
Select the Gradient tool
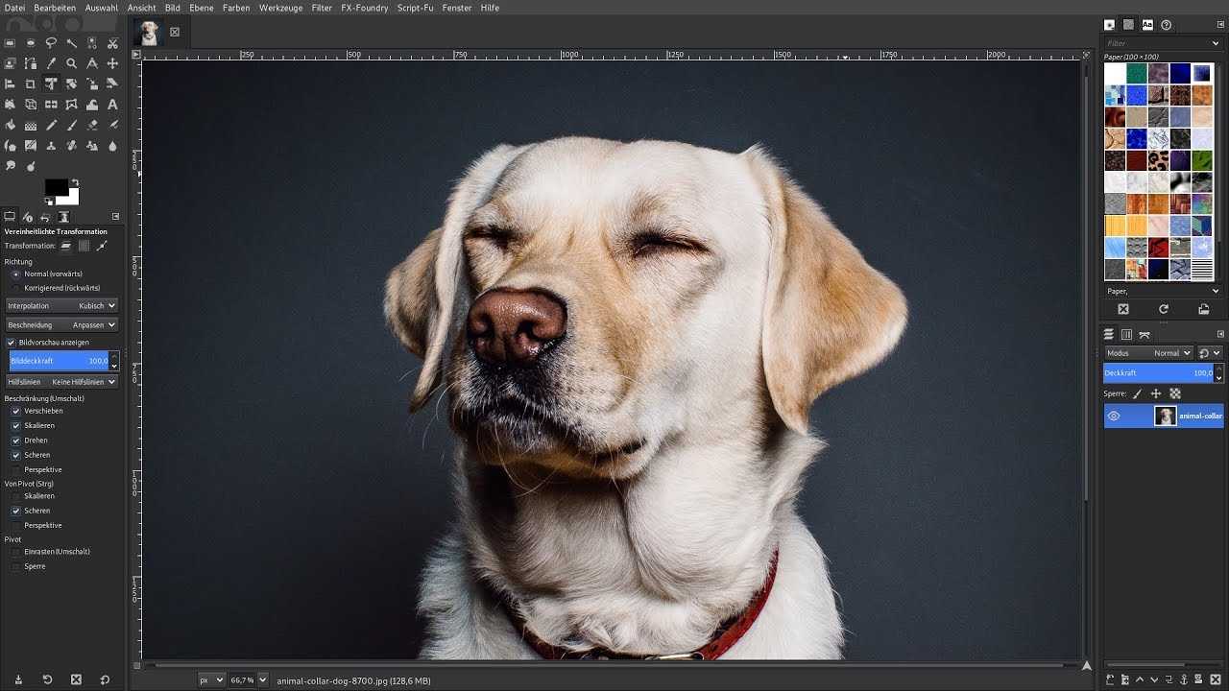tap(31, 126)
